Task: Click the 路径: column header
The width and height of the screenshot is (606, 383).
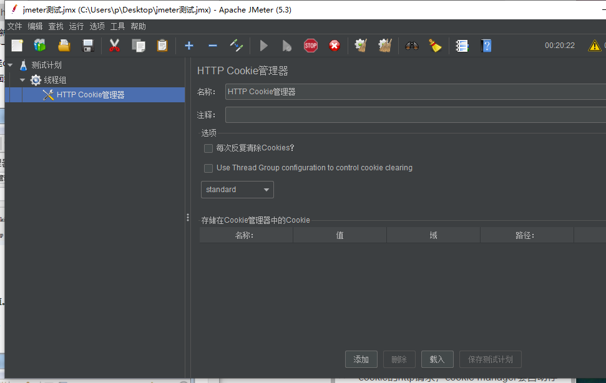Action: [527, 235]
